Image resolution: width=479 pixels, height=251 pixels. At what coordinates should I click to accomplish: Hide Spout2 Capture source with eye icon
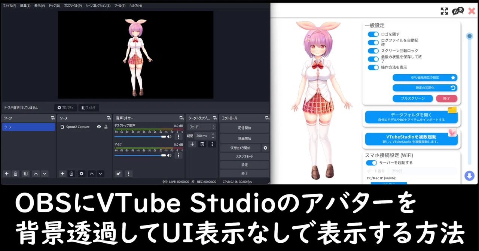click(99, 127)
